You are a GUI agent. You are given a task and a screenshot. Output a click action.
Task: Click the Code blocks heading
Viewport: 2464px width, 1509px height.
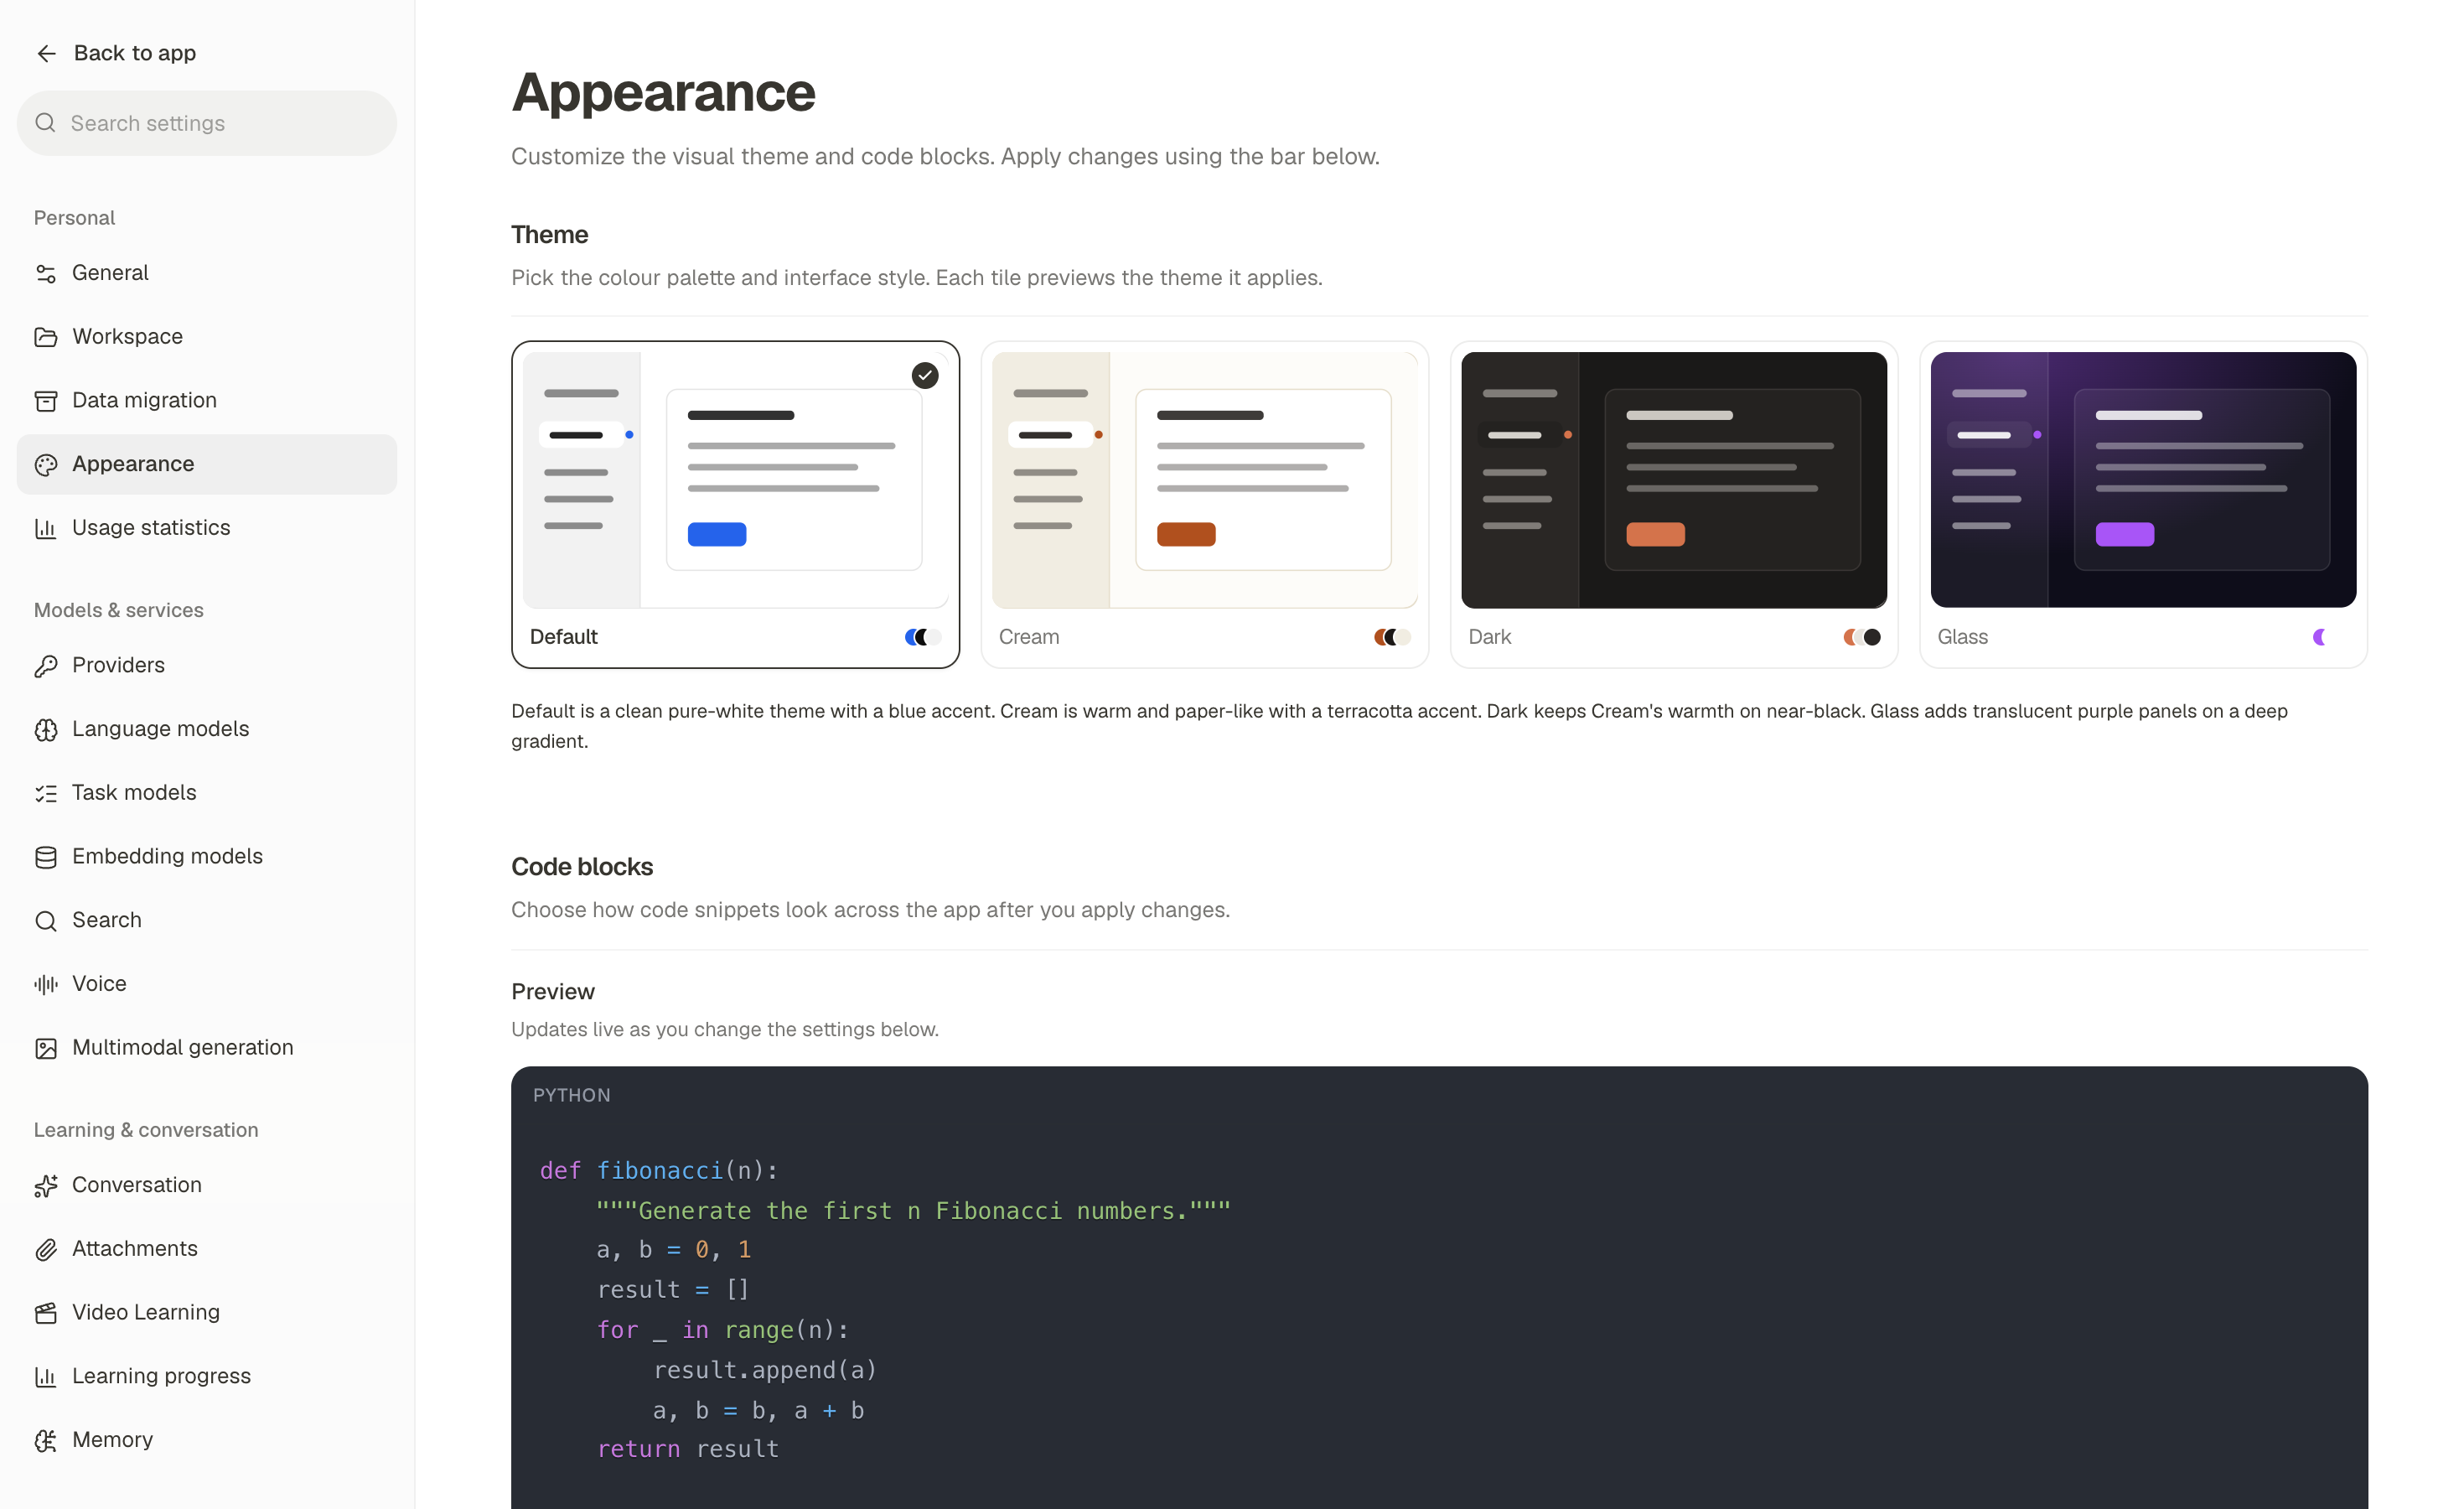point(582,867)
